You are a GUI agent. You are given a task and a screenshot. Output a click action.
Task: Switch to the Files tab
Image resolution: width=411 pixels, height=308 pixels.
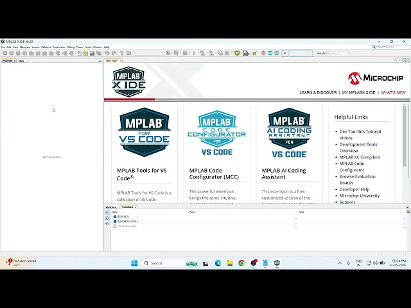point(21,61)
